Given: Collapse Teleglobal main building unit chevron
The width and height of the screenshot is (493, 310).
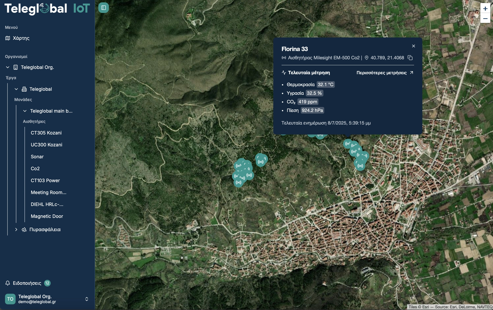Looking at the screenshot, I should coord(25,111).
